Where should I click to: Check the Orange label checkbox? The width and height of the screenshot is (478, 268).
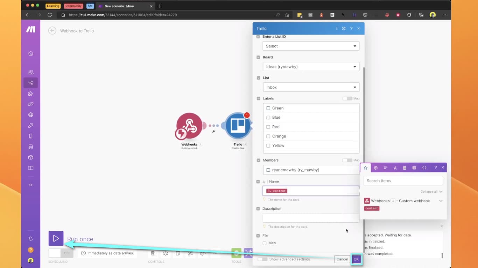click(268, 136)
